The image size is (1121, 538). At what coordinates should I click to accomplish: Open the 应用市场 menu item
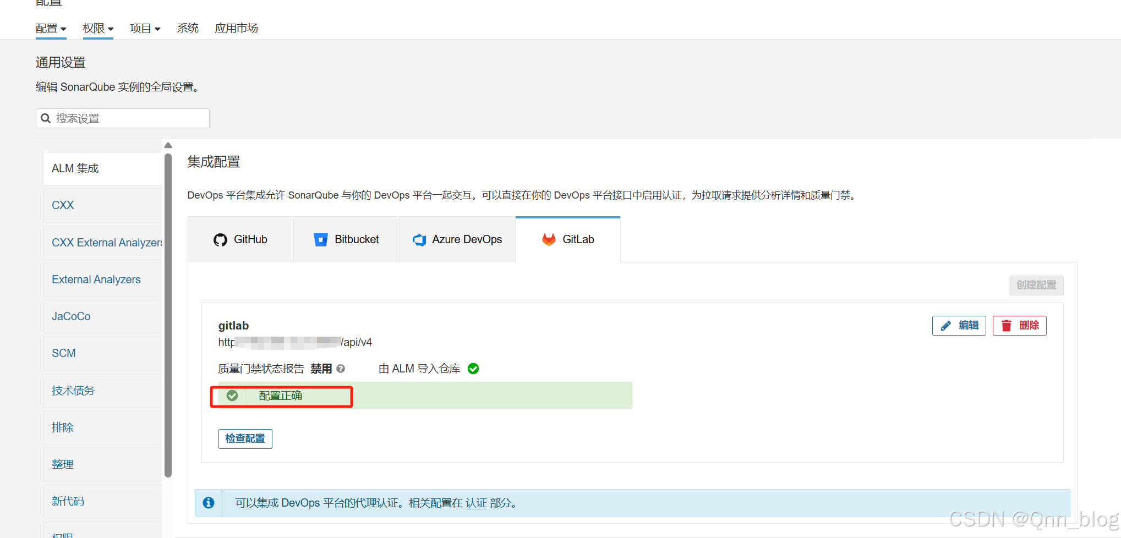[236, 28]
